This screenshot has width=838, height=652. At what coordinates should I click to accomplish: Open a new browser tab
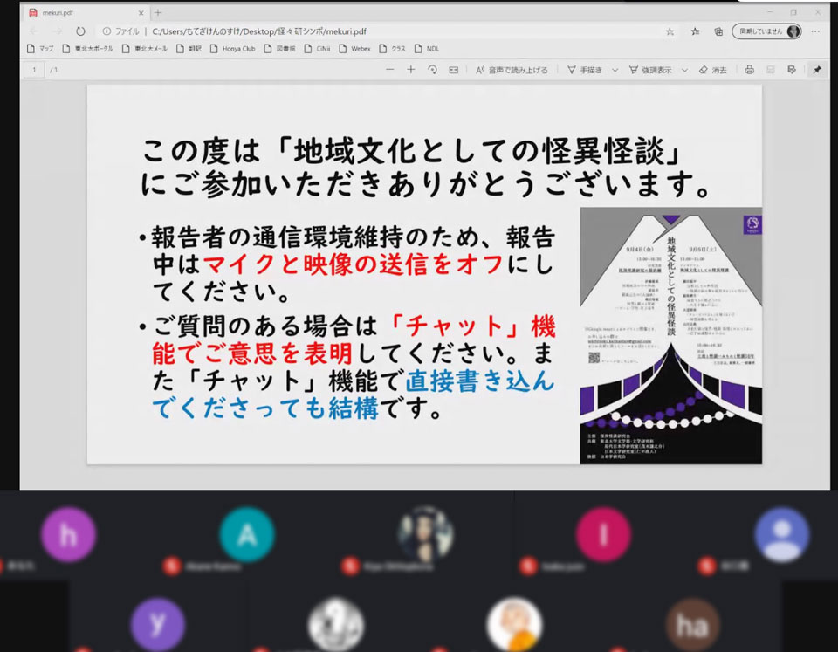158,12
